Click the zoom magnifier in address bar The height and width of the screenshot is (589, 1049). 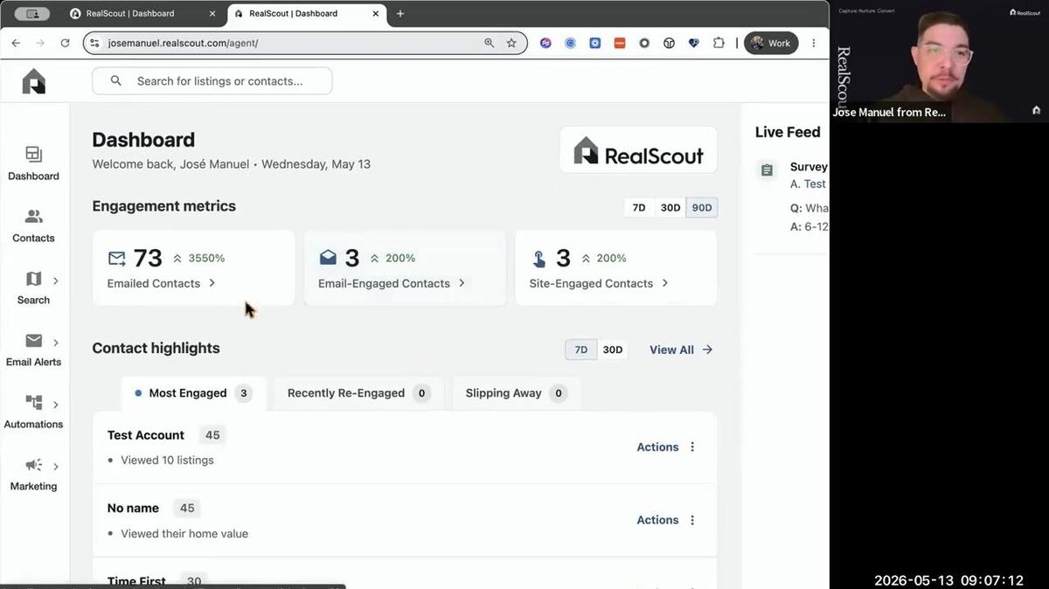(490, 43)
